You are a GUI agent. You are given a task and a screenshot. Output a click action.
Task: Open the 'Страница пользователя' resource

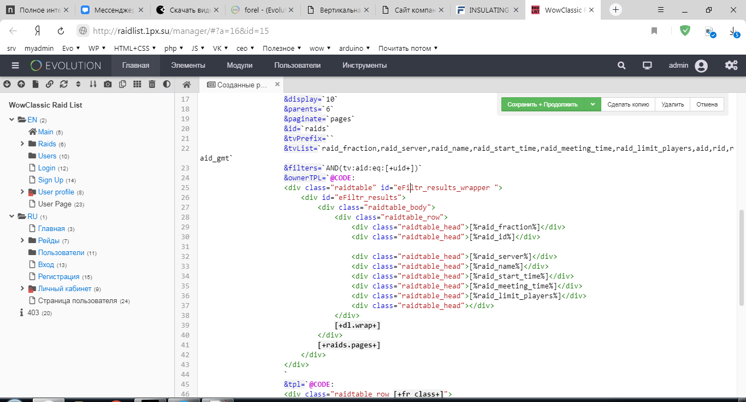click(x=78, y=300)
